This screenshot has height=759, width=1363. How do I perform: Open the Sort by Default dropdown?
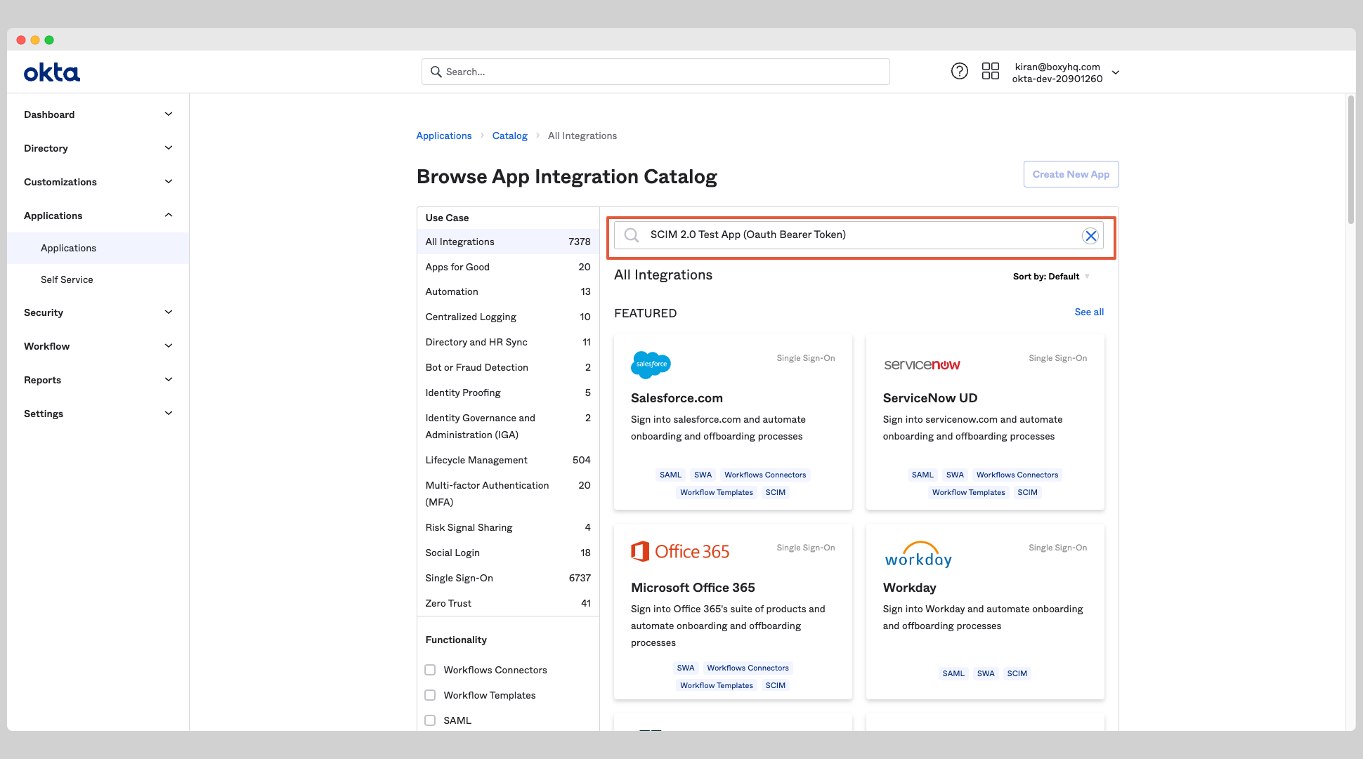[1051, 276]
